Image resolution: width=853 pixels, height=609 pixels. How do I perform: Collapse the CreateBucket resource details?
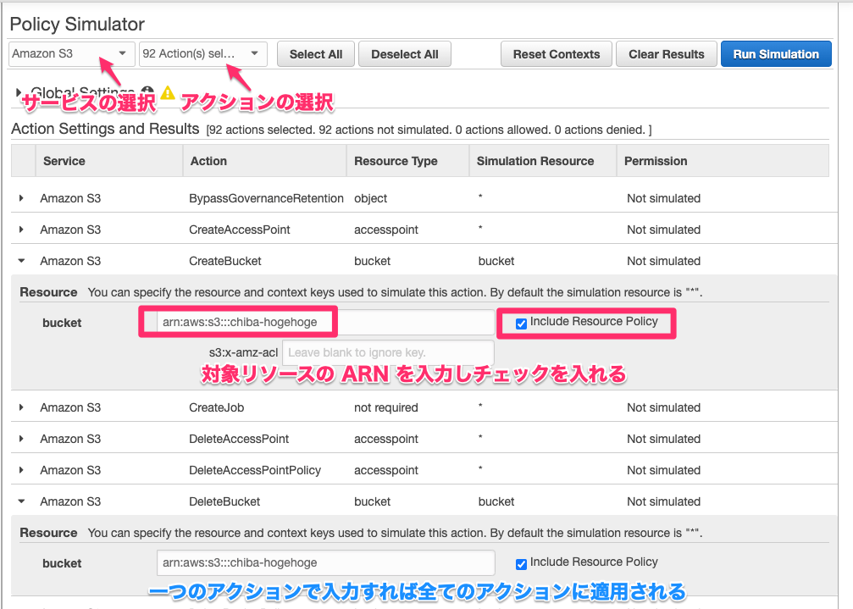coord(21,260)
